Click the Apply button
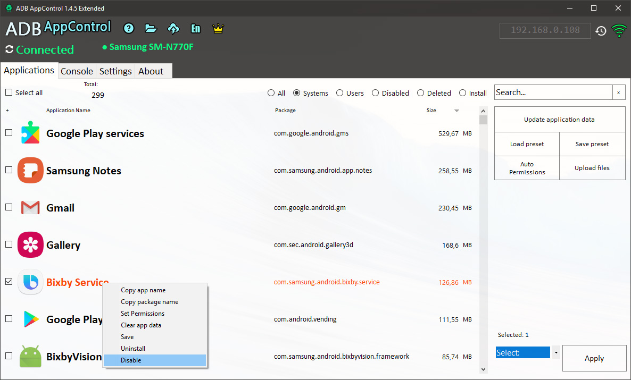 (594, 358)
